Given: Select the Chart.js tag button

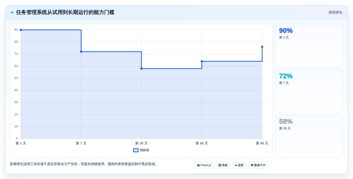Looking at the screenshot, I should point(204,165).
